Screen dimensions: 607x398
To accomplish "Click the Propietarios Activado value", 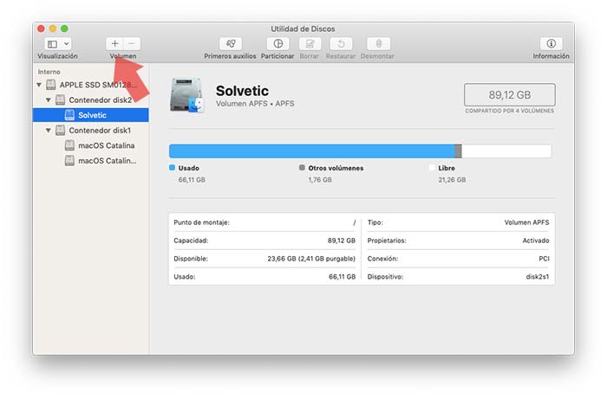I will pyautogui.click(x=536, y=241).
